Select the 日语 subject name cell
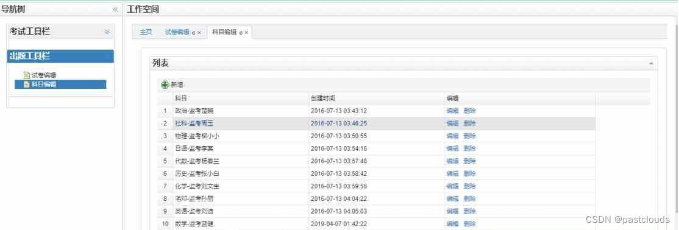The height and width of the screenshot is (230, 679). 194,148
